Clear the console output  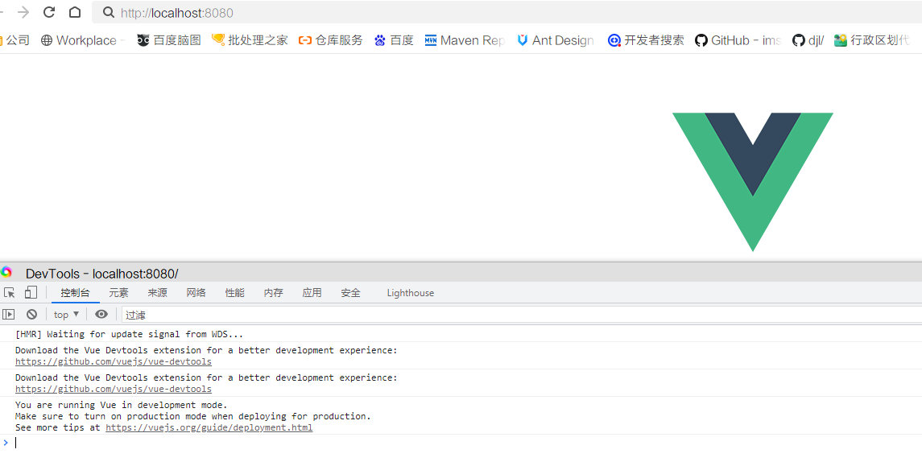point(31,315)
